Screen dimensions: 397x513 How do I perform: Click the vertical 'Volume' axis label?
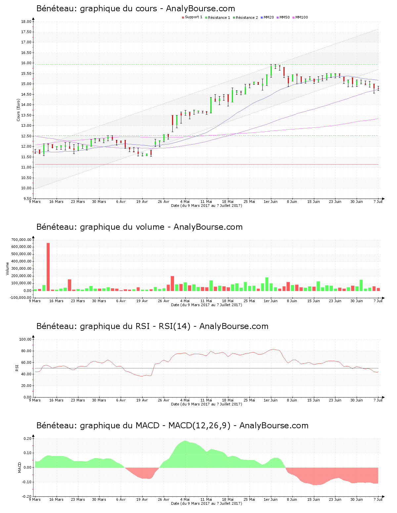tap(8, 269)
